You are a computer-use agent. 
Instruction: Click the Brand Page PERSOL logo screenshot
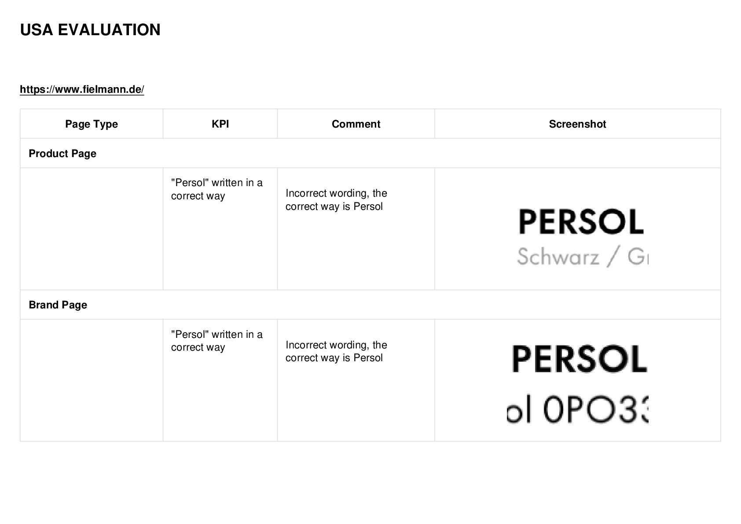click(580, 359)
